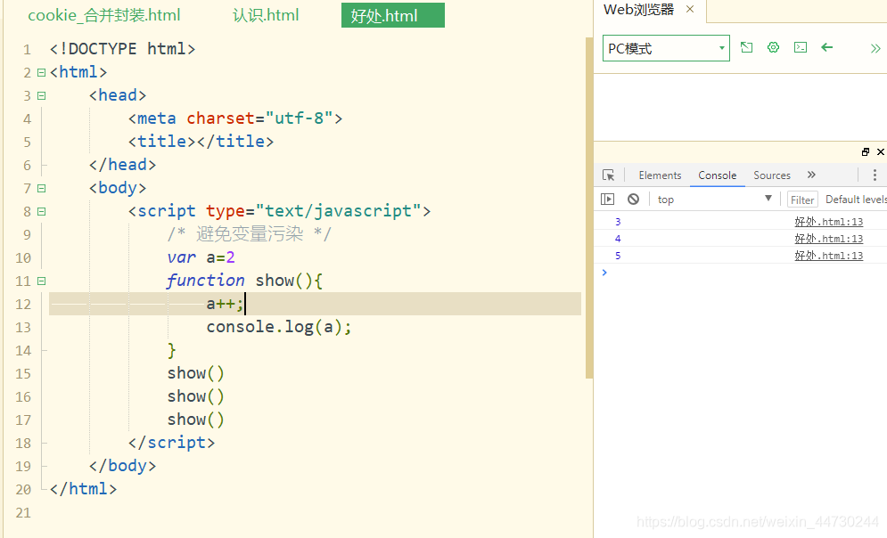Show more devtools tabs chevron
Screen dimensions: 887x538
coord(811,175)
